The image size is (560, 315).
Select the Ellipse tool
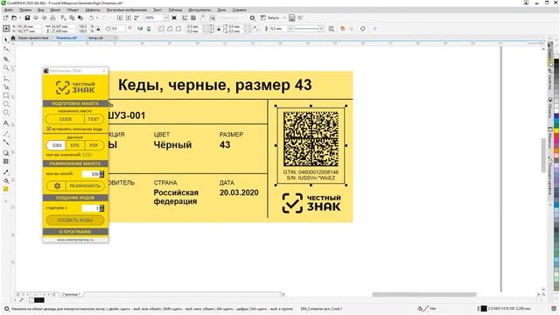[6, 104]
